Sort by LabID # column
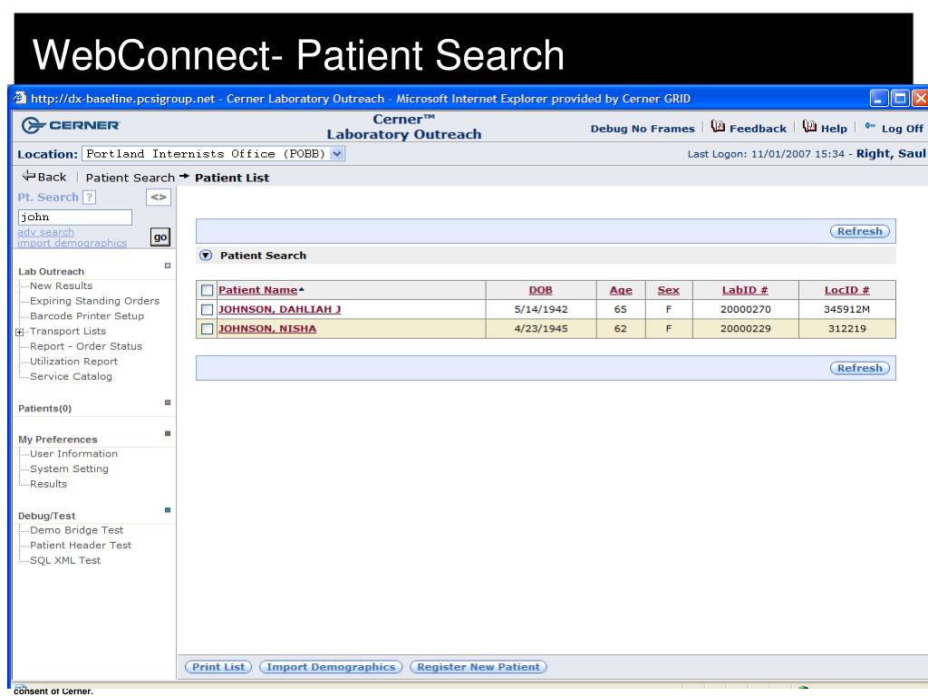This screenshot has height=696, width=928. point(745,290)
